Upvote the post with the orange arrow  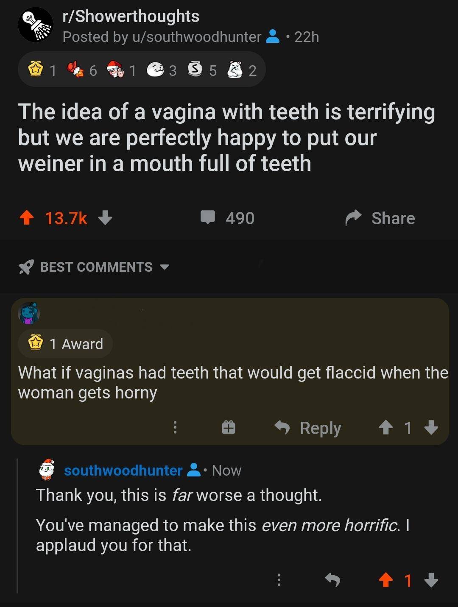tap(27, 218)
